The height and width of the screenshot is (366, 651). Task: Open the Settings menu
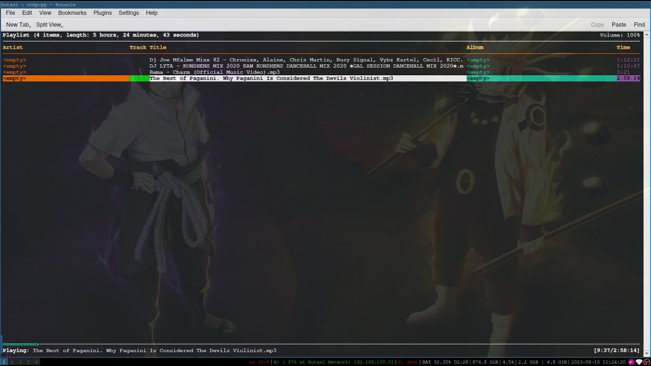(x=129, y=13)
